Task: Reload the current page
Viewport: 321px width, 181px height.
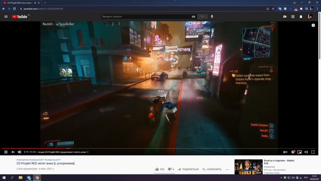Action: pyautogui.click(x=14, y=9)
